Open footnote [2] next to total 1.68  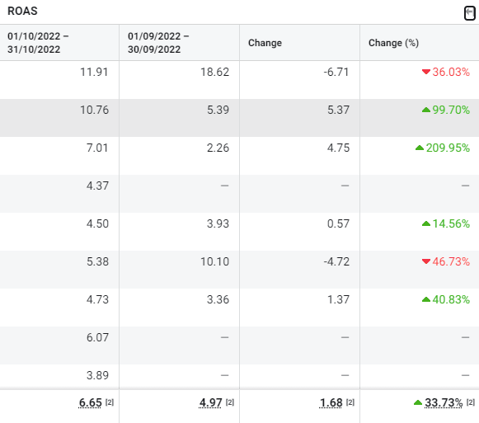click(350, 402)
